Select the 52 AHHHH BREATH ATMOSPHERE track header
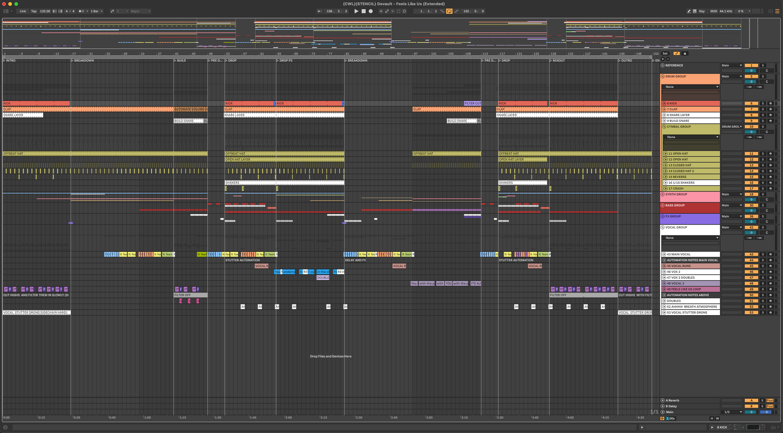This screenshot has height=433, width=783. click(x=692, y=307)
